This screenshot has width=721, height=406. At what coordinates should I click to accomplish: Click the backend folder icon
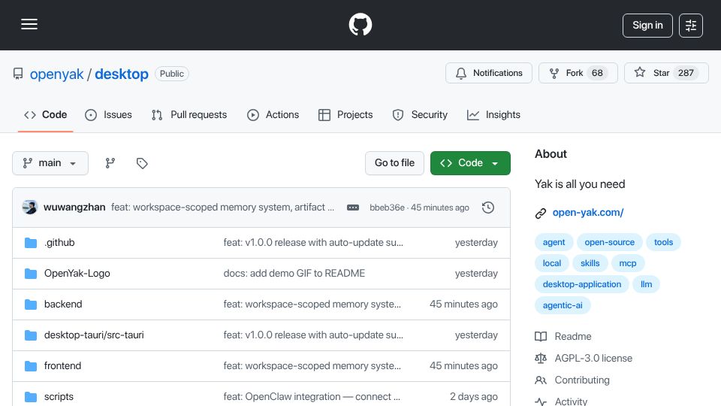[x=31, y=304]
